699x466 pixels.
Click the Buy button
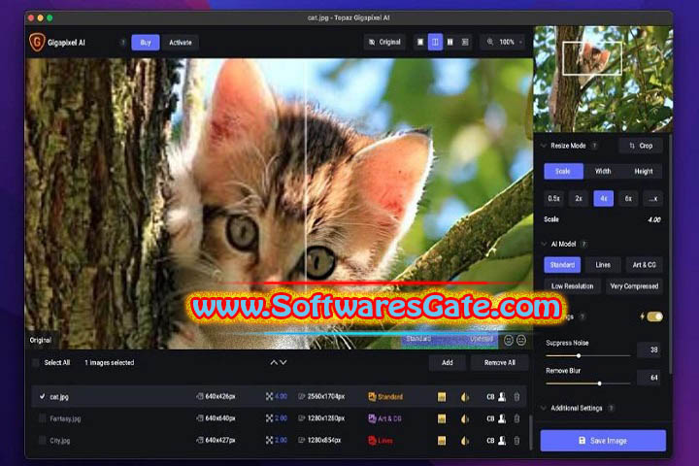pos(146,43)
